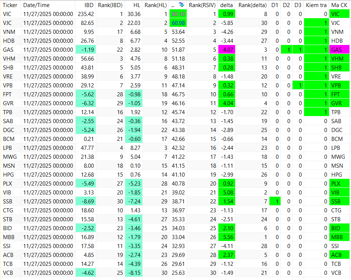Click the D1 column header

(275, 5)
